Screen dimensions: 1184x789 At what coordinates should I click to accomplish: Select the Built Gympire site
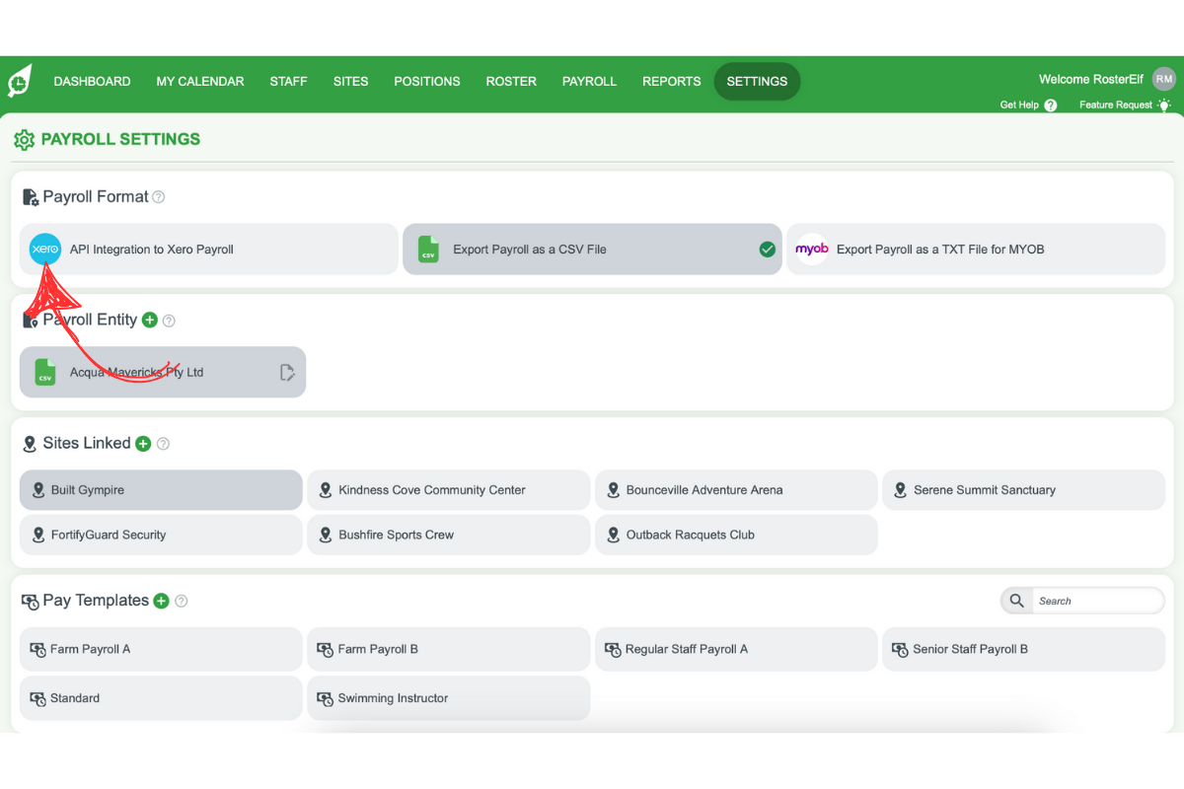click(161, 490)
